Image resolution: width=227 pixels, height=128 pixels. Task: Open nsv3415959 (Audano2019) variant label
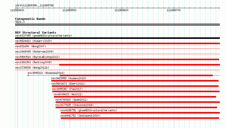(69, 78)
